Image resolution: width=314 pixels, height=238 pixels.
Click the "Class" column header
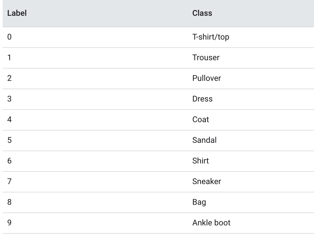(x=202, y=13)
